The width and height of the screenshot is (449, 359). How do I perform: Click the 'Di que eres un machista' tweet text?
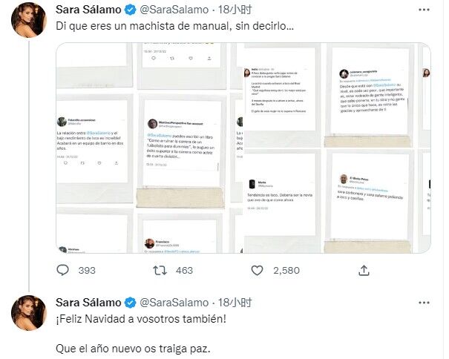[x=175, y=27]
